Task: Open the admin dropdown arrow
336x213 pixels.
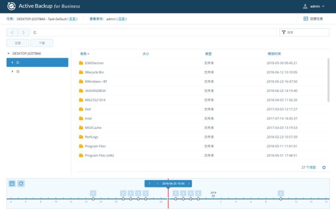Action: click(x=323, y=6)
